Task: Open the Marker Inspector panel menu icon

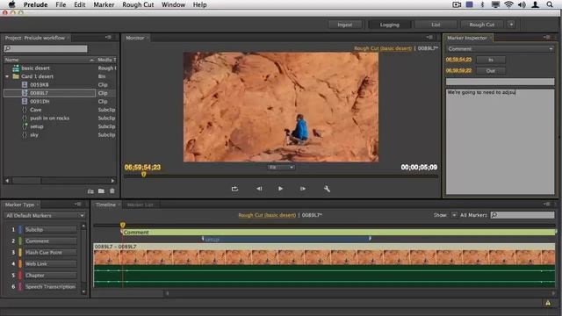Action: coord(546,37)
